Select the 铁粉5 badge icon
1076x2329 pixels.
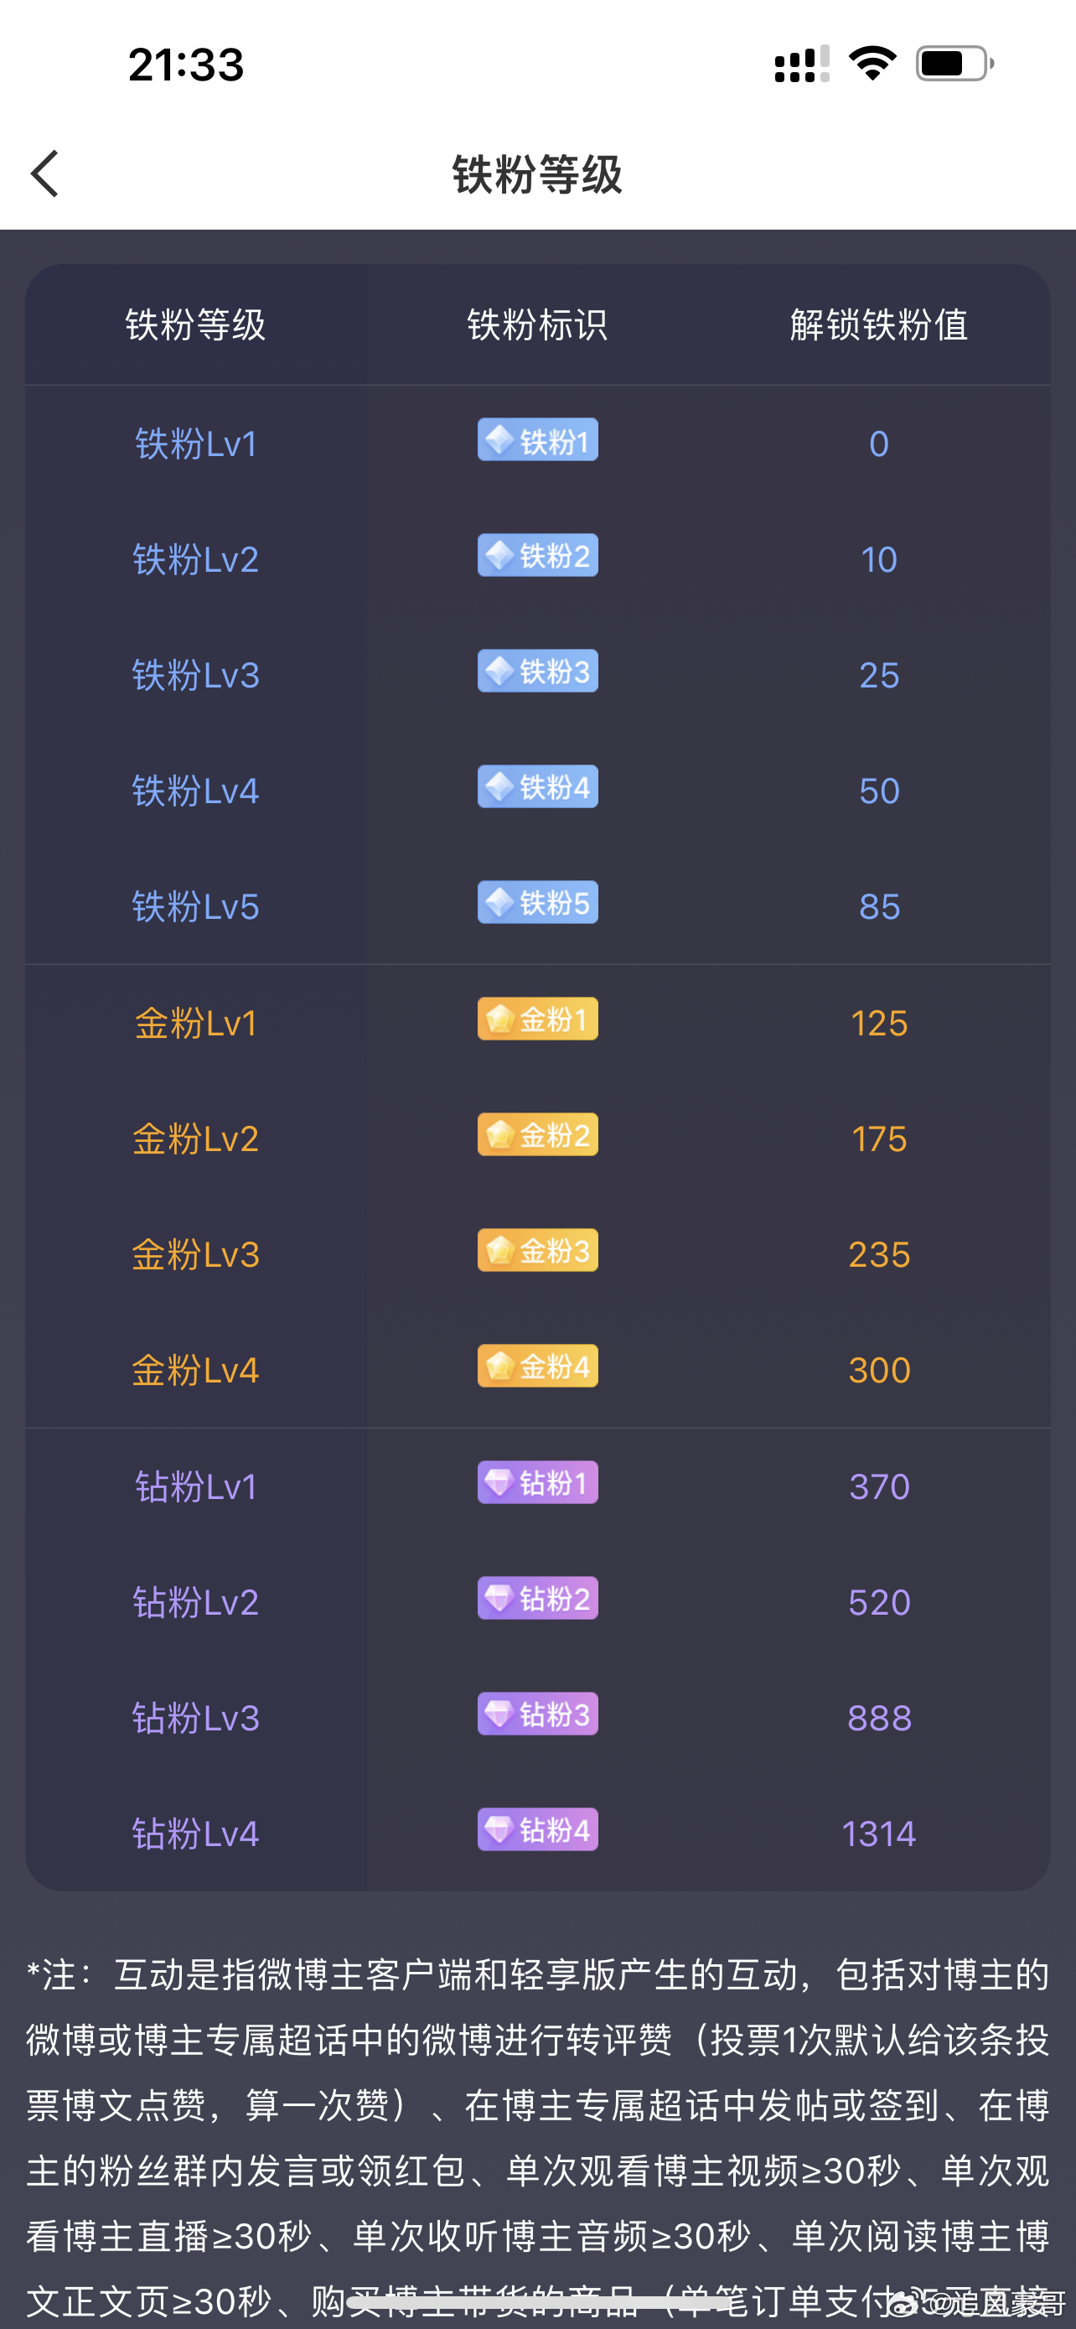click(536, 902)
